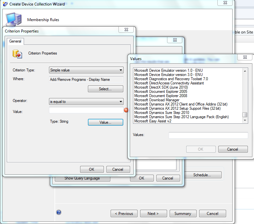Click the wizard's bottom Cancel button
The image size is (254, 224).
(212, 214)
